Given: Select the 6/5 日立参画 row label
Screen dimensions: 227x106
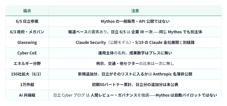Looking at the screenshot, I should (27, 21).
